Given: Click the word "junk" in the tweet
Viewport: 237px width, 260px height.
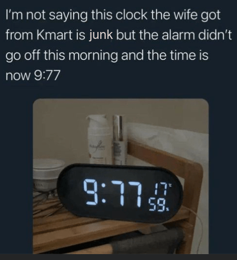Looking at the screenshot, I should (x=101, y=35).
